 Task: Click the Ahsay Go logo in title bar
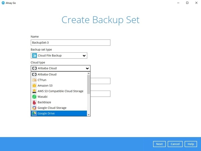tap(3, 3)
